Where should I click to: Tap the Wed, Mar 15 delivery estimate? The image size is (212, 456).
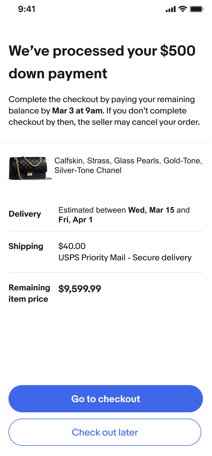(x=151, y=210)
